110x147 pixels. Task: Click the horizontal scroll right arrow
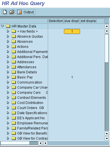pos(46,143)
